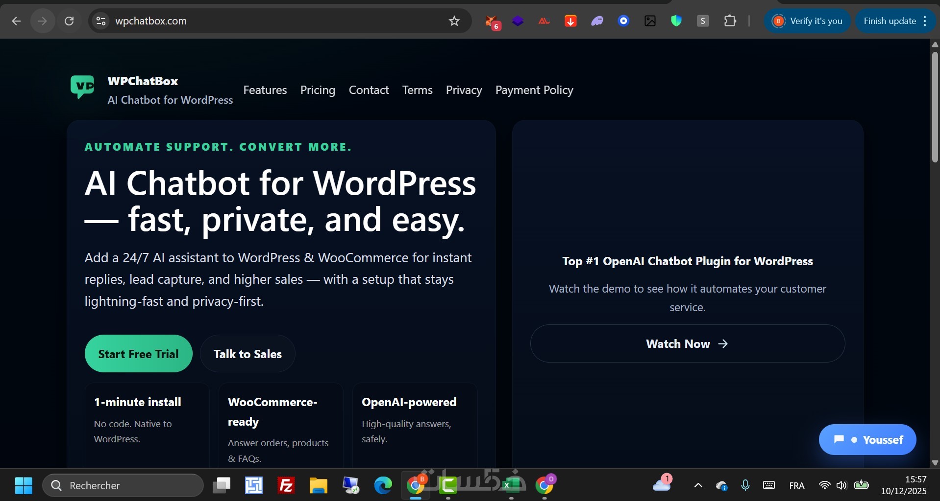Viewport: 940px width, 501px height.
Task: Click the "1-minute install" feature heading
Action: click(138, 402)
